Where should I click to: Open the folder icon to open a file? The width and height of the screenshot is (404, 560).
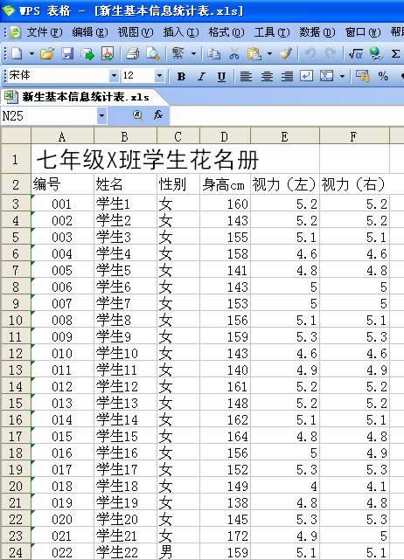tap(47, 54)
